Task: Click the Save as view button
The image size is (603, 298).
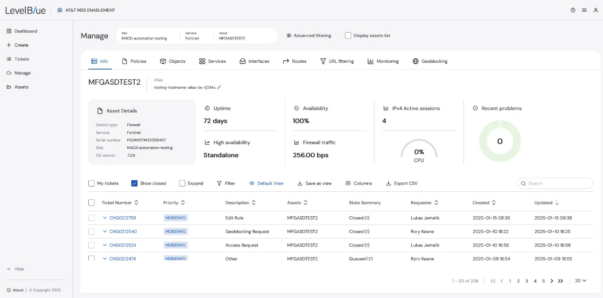Action: pyautogui.click(x=314, y=184)
